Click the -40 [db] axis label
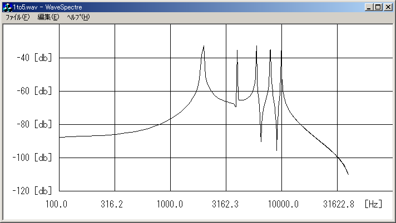Image resolution: width=396 pixels, height=223 pixels. [x=34, y=58]
